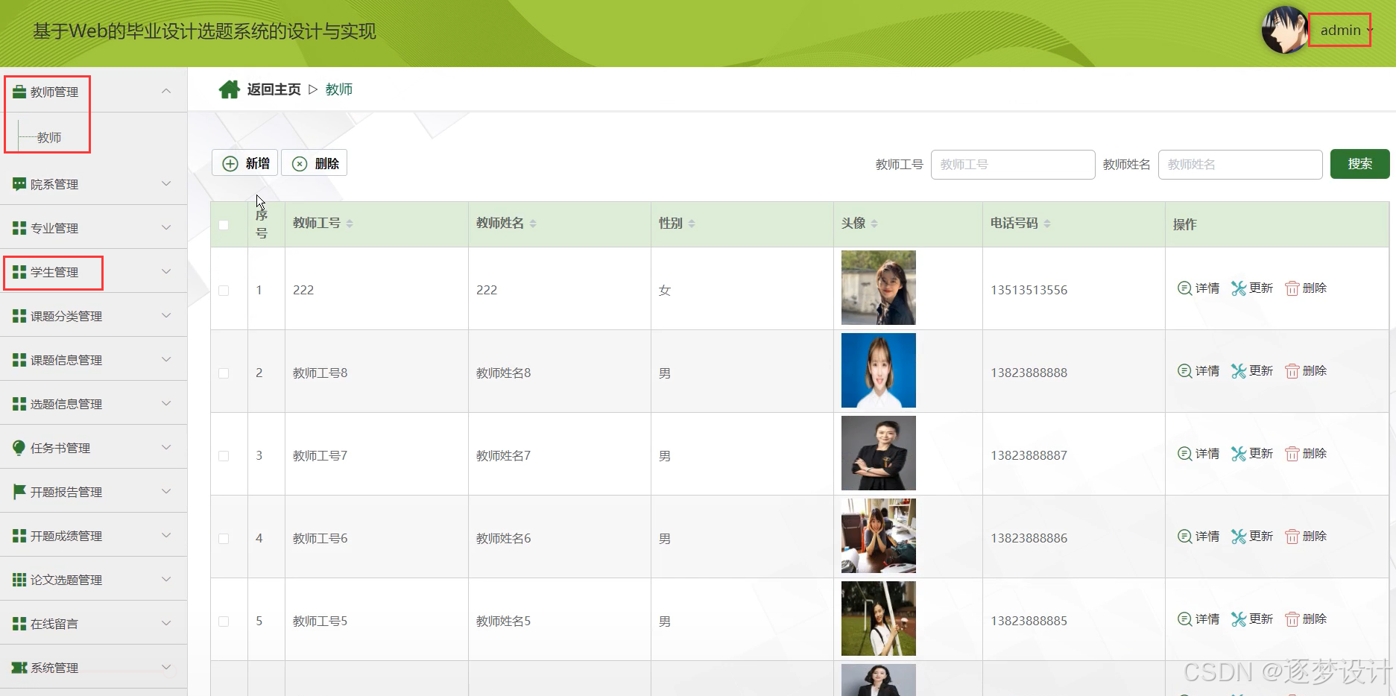Click the grid icon of 课题信息管理

click(19, 360)
